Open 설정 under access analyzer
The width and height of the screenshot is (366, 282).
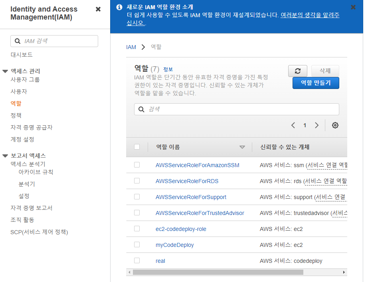pyautogui.click(x=24, y=196)
